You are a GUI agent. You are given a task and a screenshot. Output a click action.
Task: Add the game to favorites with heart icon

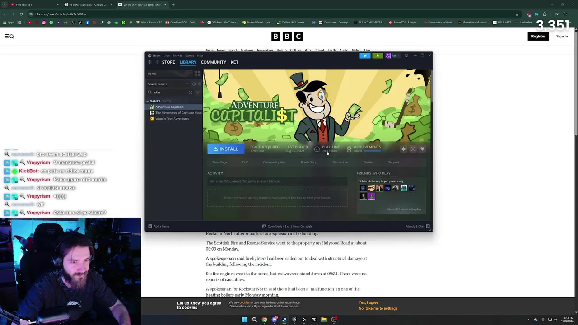pyautogui.click(x=422, y=149)
